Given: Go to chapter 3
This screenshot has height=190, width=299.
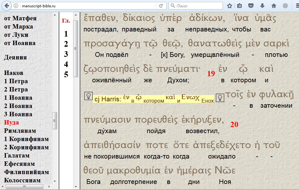Looking at the screenshot, I should click(x=66, y=54).
